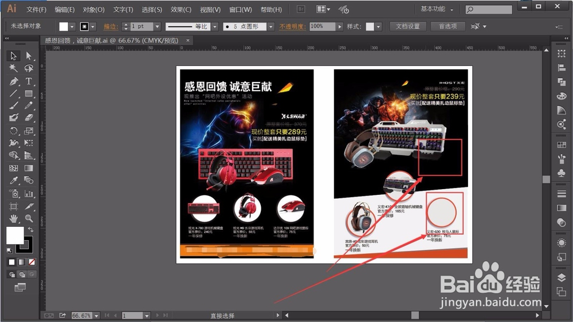Open the 基本功能 workspace switcher
573x322 pixels.
click(x=437, y=9)
